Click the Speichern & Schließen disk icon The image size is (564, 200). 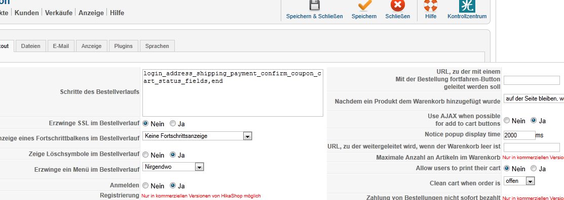[314, 6]
